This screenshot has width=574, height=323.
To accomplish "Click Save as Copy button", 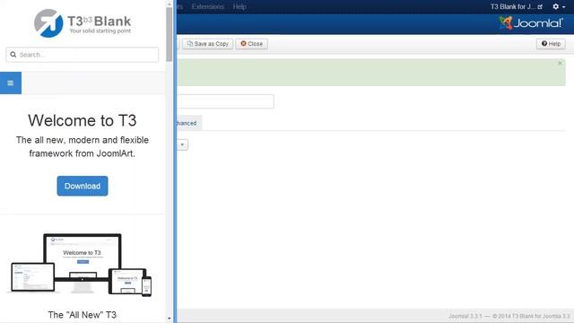I will coord(207,44).
